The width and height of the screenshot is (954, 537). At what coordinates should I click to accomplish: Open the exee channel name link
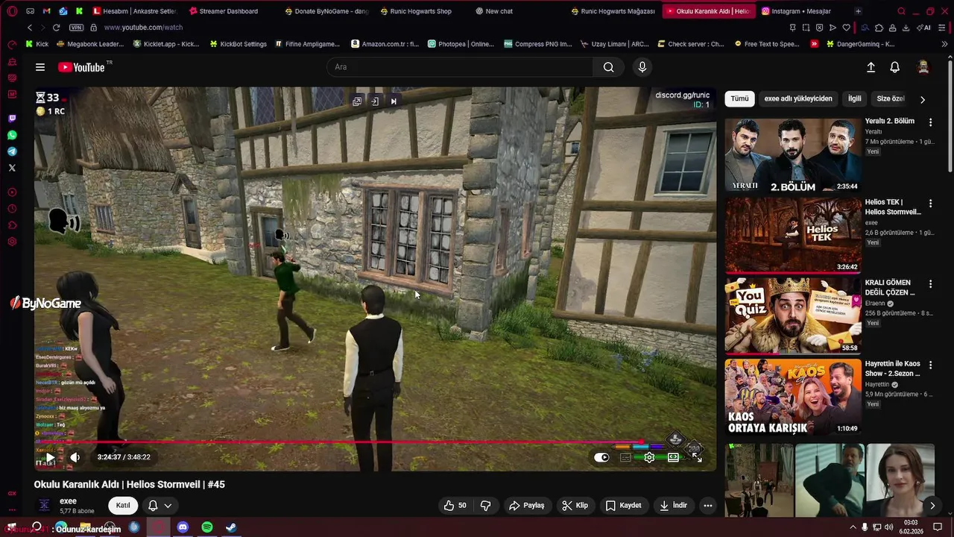(68, 501)
